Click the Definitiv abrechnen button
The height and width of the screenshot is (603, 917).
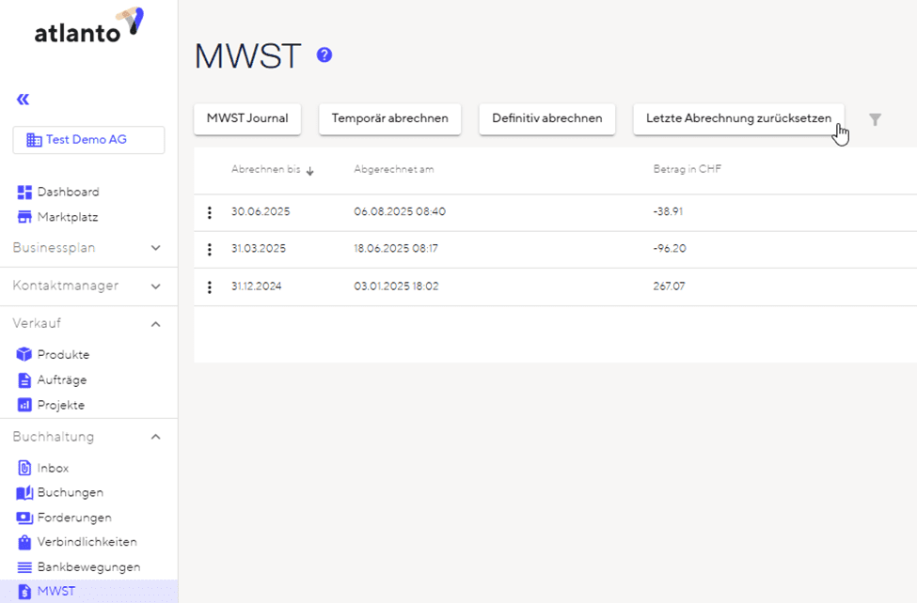(546, 118)
